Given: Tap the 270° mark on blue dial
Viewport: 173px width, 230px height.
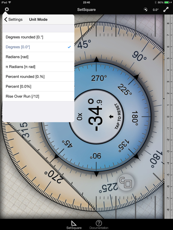Looking at the screenshot, I should [99, 78].
